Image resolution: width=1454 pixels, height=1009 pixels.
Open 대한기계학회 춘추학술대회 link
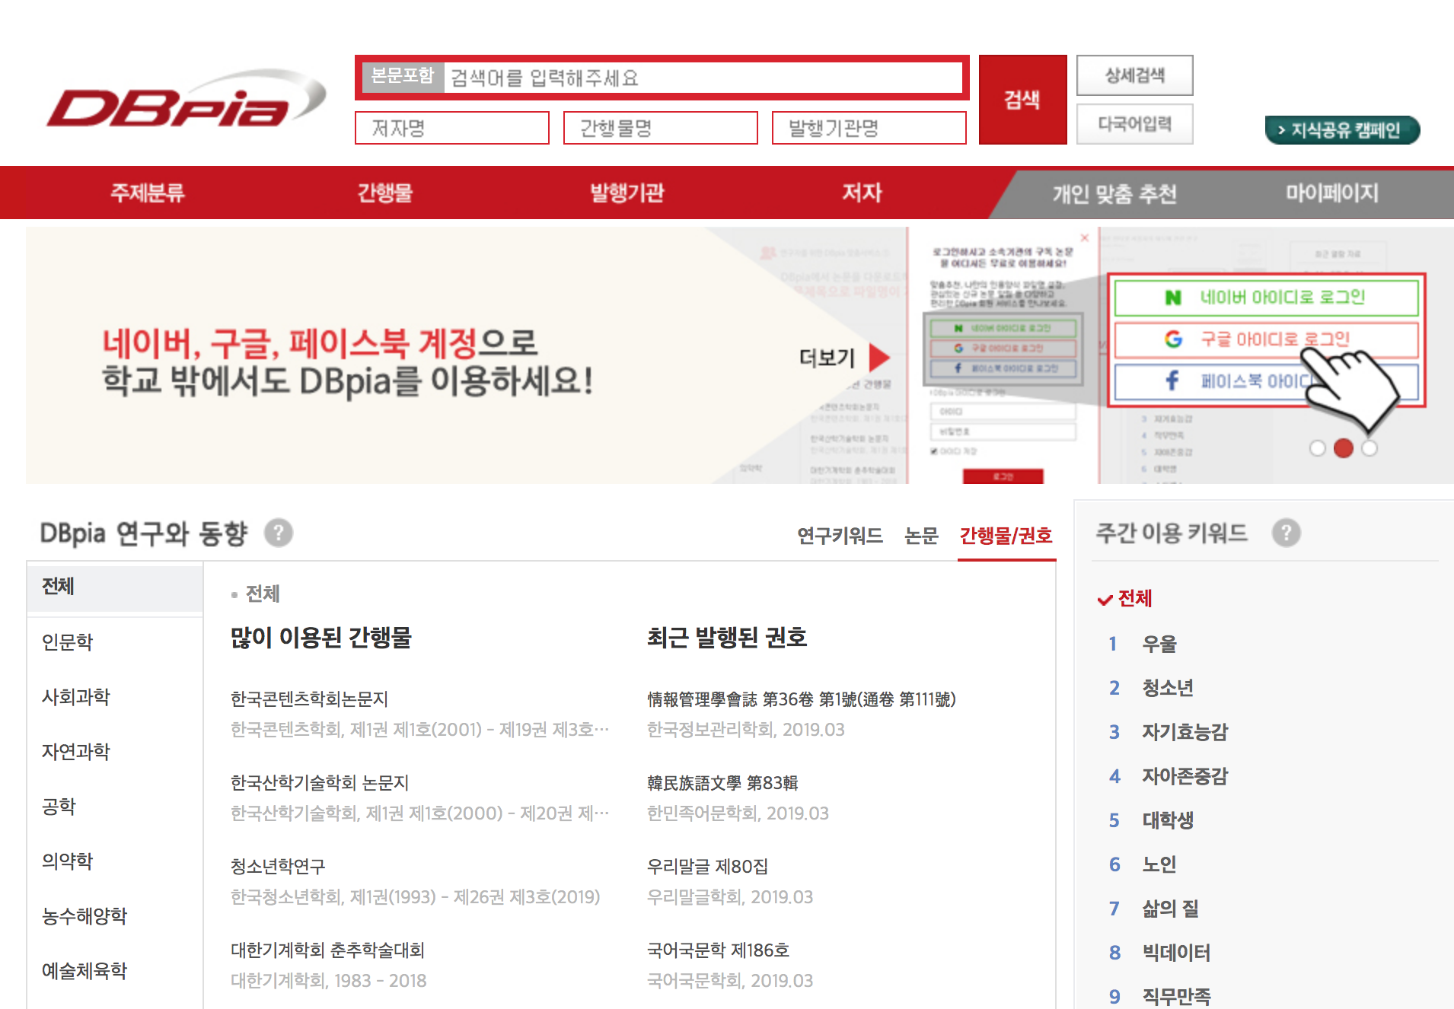pyautogui.click(x=327, y=950)
